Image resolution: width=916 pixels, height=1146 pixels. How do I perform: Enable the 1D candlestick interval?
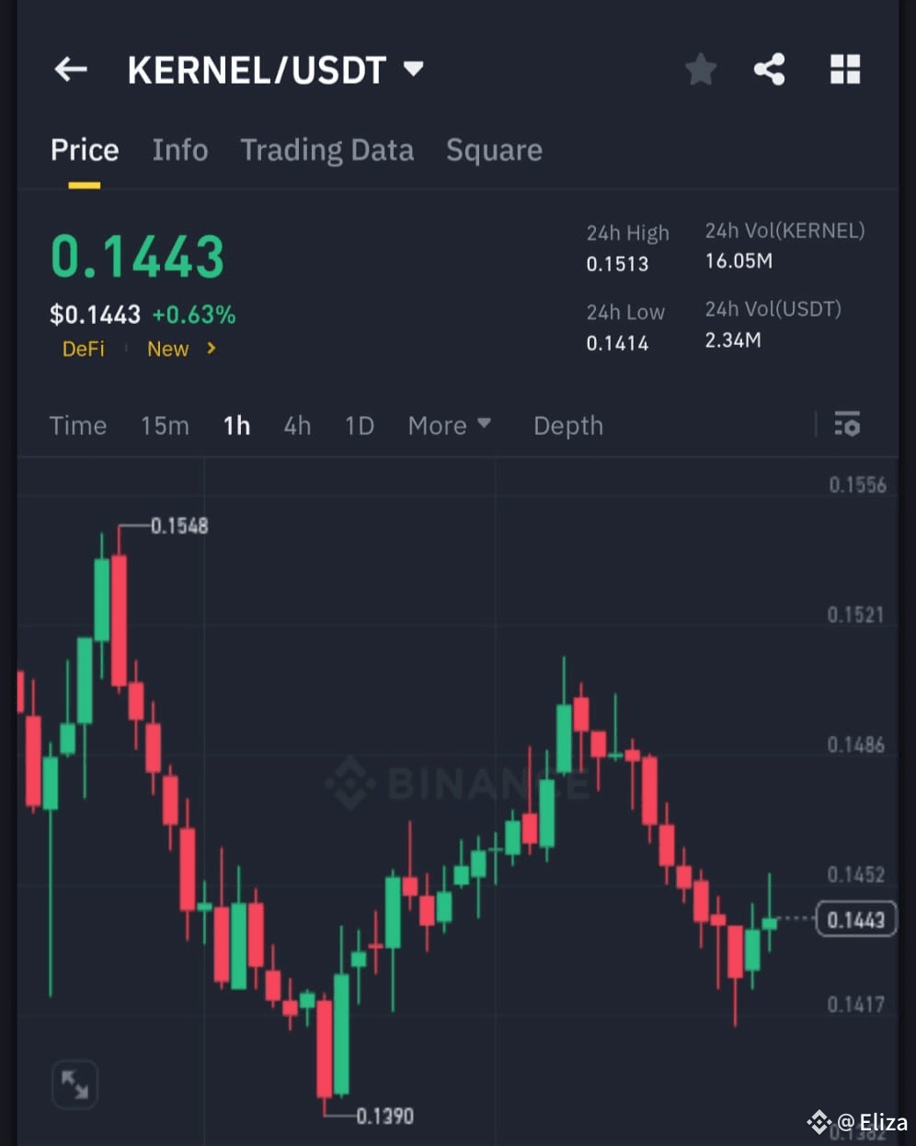tap(359, 425)
